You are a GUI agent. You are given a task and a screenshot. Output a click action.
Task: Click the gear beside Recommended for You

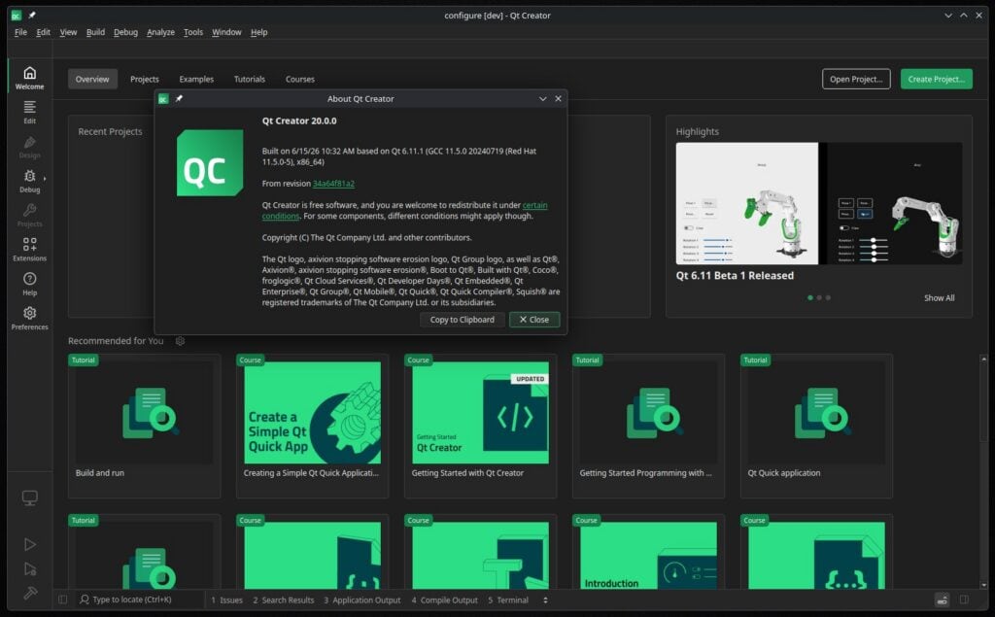coord(180,341)
